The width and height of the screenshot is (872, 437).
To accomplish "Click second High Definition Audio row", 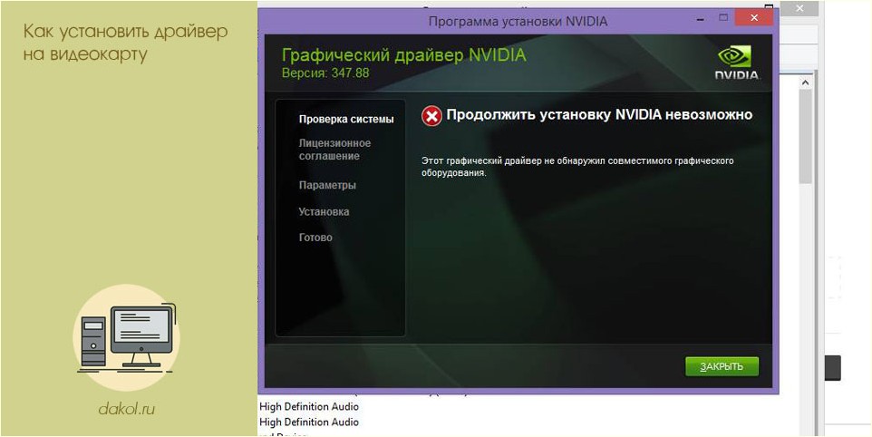I will pyautogui.click(x=309, y=422).
